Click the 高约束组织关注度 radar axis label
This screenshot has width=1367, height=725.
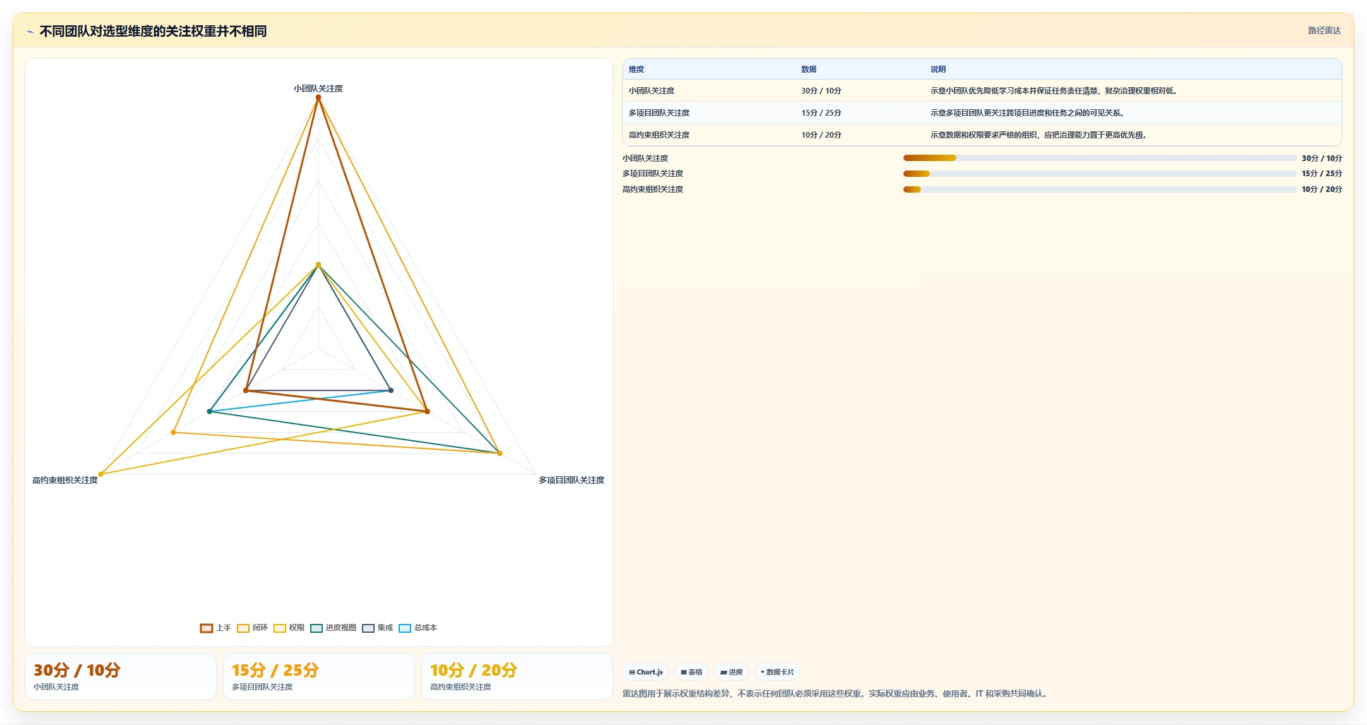65,480
